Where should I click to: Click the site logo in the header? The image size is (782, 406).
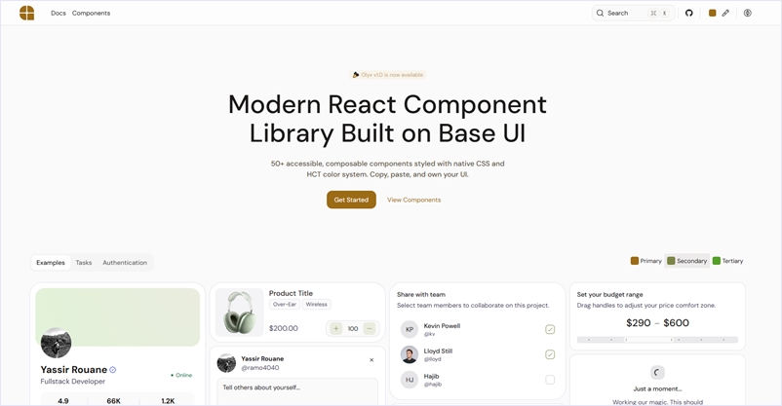point(27,13)
